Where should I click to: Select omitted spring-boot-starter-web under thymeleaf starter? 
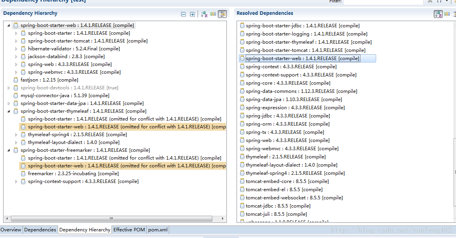click(123, 126)
